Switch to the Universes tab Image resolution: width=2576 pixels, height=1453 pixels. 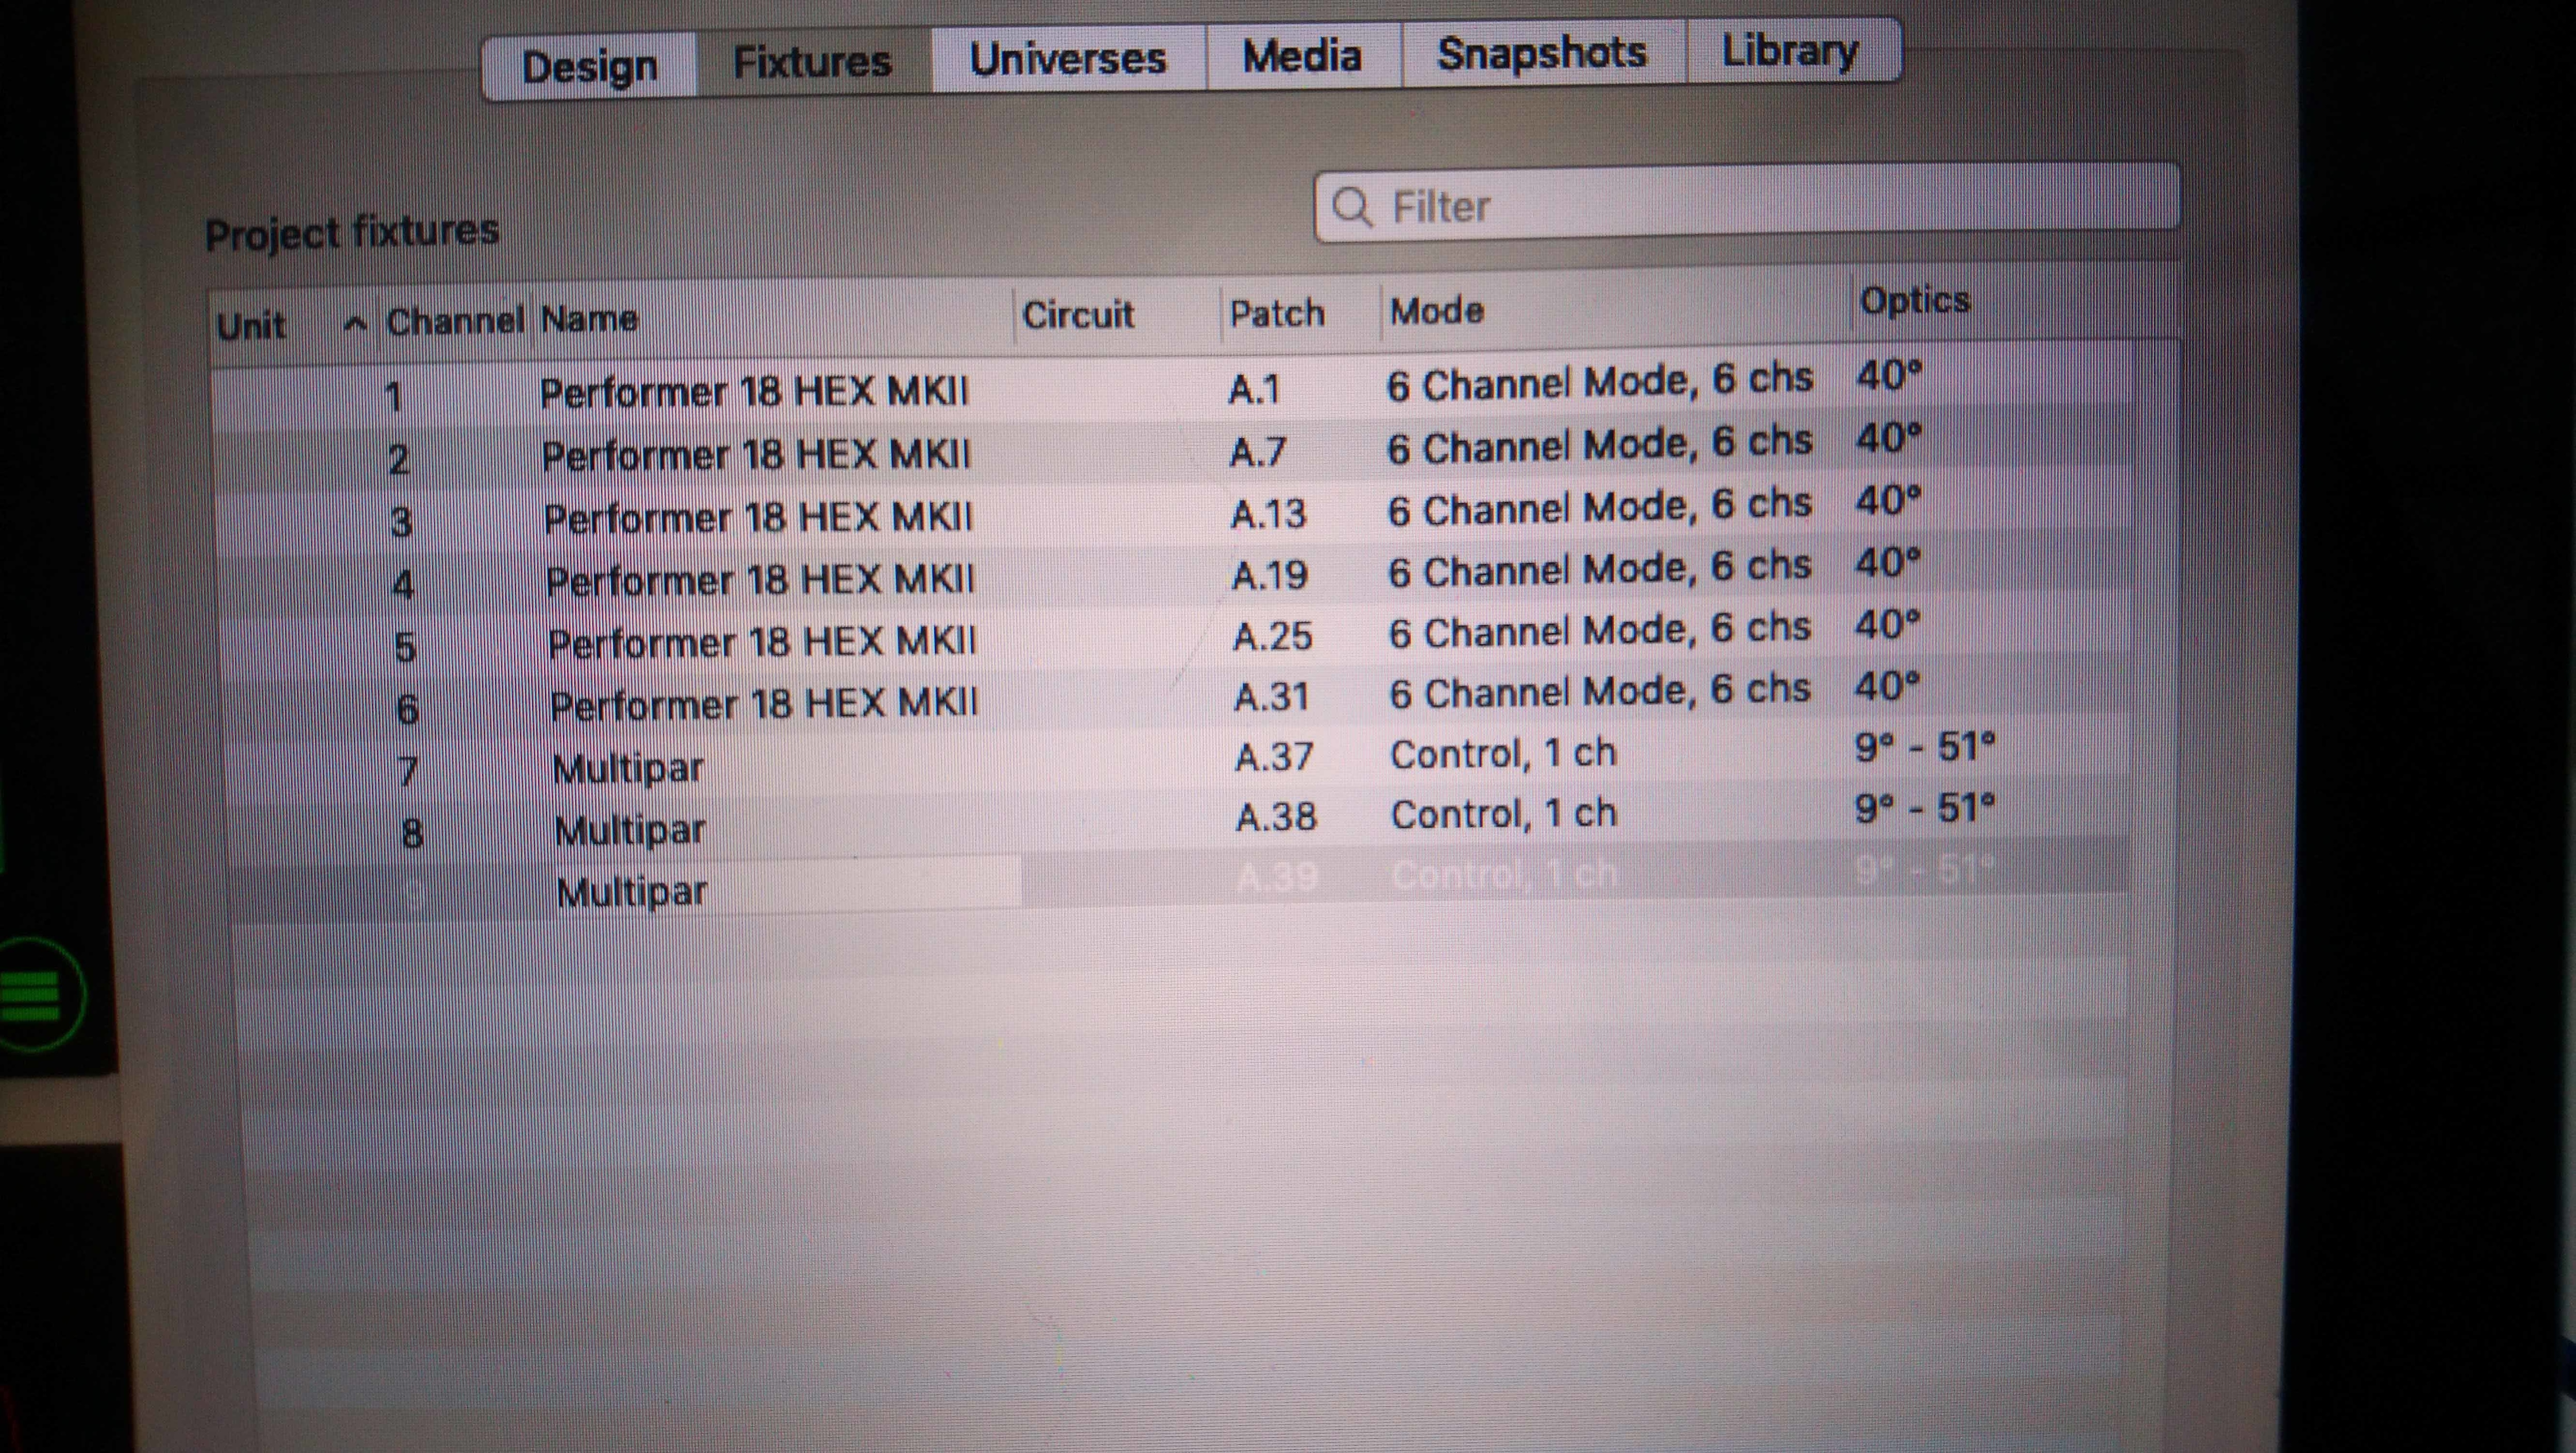[1068, 58]
